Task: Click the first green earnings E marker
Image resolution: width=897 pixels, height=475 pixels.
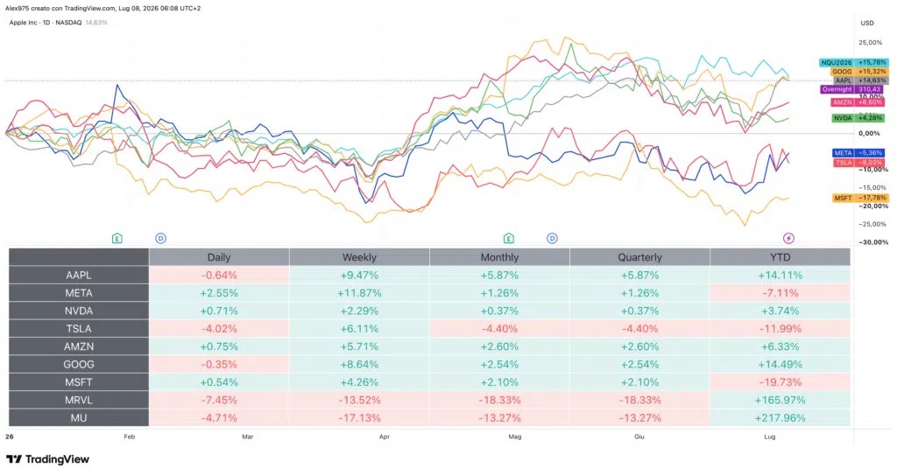Action: click(x=117, y=238)
